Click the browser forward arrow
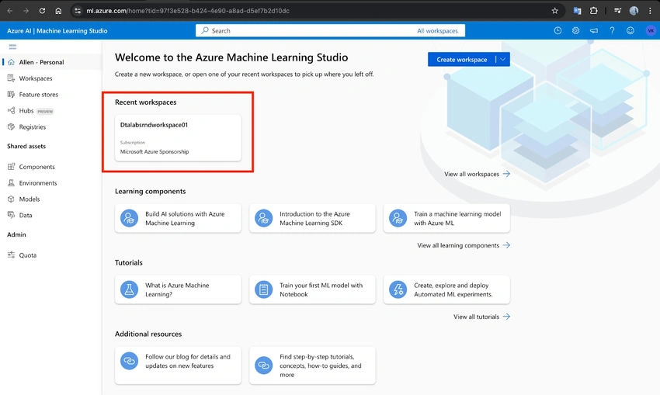 26,11
